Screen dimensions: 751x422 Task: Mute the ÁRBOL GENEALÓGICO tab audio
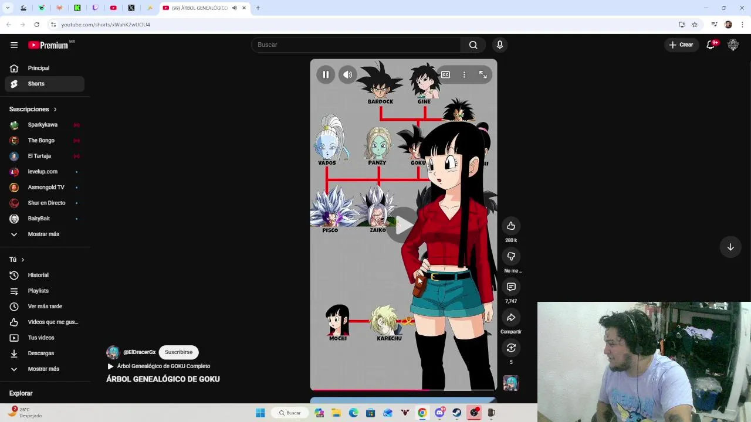234,8
